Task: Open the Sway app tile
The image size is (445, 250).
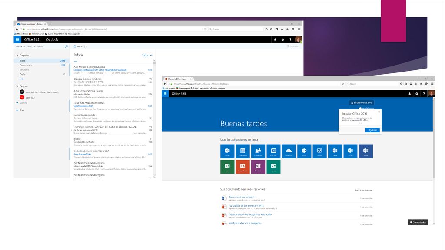Action: tap(273, 167)
